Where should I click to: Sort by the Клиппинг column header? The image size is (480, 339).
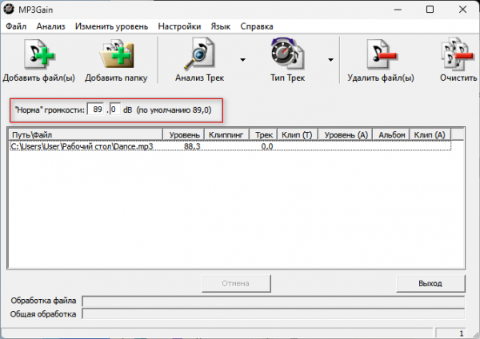(x=226, y=135)
